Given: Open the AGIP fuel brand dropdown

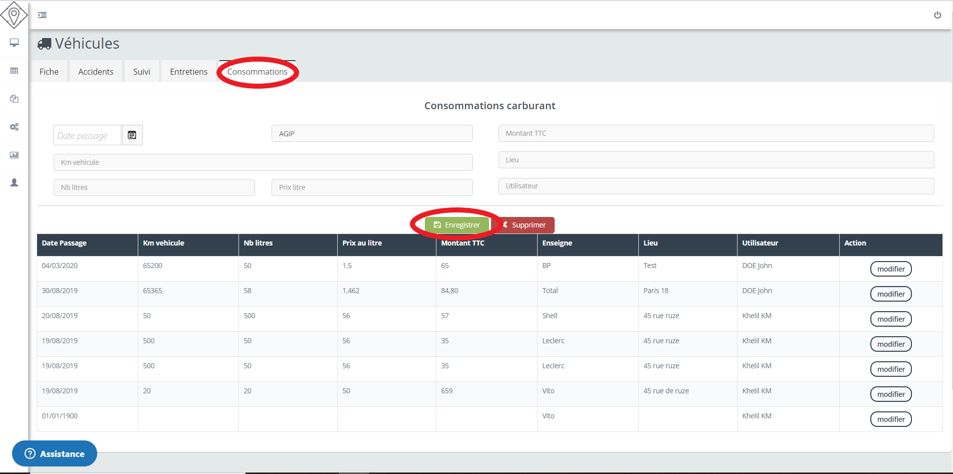Looking at the screenshot, I should [x=372, y=134].
